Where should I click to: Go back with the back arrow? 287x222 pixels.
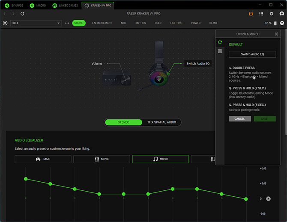(5, 14)
